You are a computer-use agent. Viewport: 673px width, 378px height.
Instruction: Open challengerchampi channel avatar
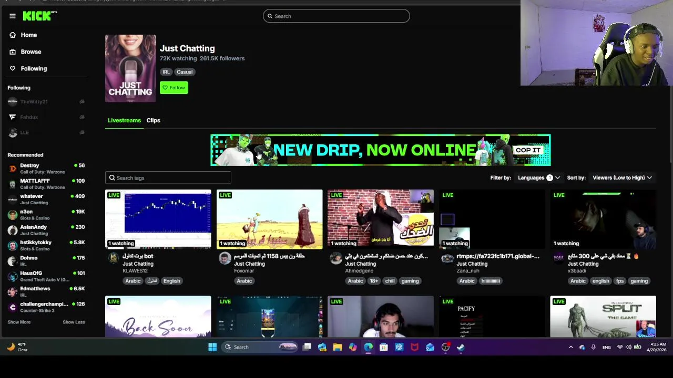13,307
